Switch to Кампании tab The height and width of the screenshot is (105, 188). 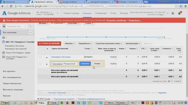[x=87, y=13]
